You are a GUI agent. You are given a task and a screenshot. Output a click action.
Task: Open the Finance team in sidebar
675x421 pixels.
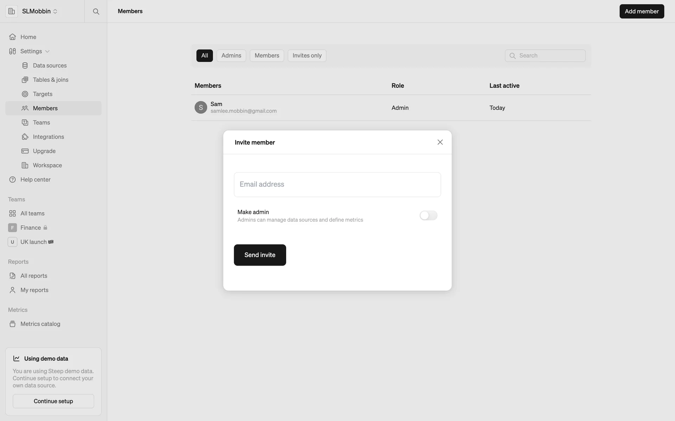[x=31, y=228]
